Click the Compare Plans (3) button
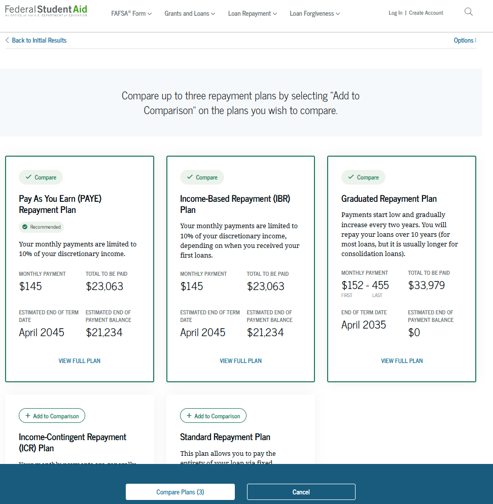This screenshot has width=493, height=504. [180, 491]
